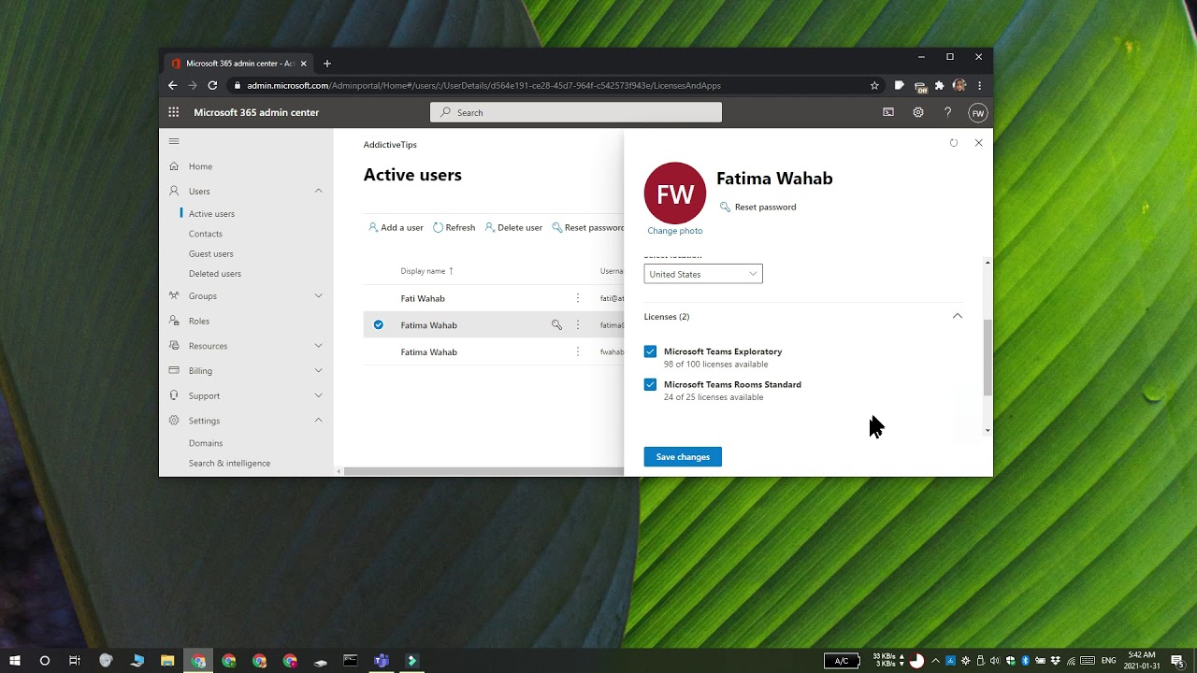Image resolution: width=1197 pixels, height=673 pixels.
Task: Open Roles in the sidebar
Action: [x=199, y=322]
